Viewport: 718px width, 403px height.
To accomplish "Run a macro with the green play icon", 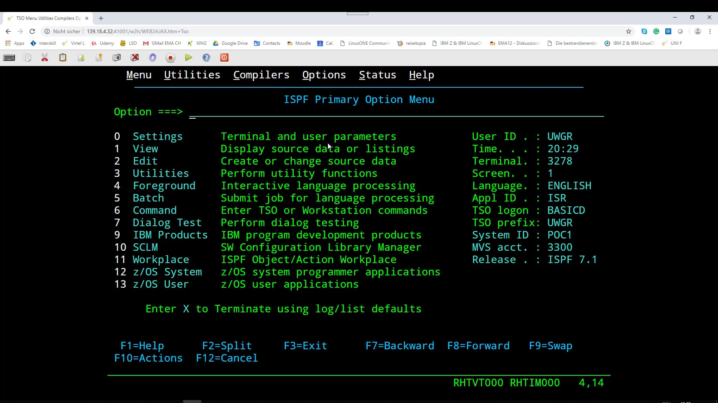I will (188, 57).
